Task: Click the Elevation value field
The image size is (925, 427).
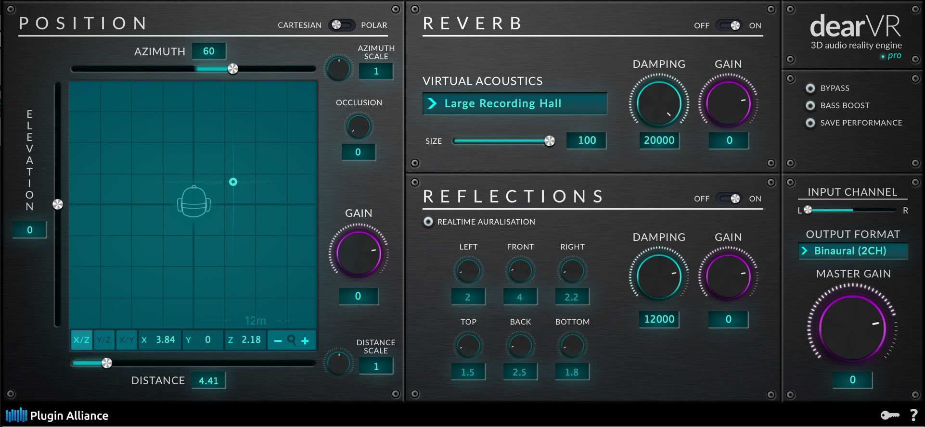Action: point(30,230)
